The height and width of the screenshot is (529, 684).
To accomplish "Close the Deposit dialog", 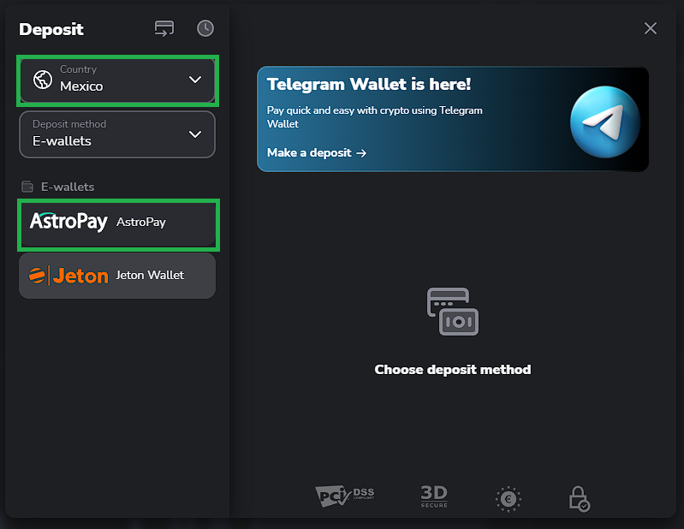I will tap(651, 28).
